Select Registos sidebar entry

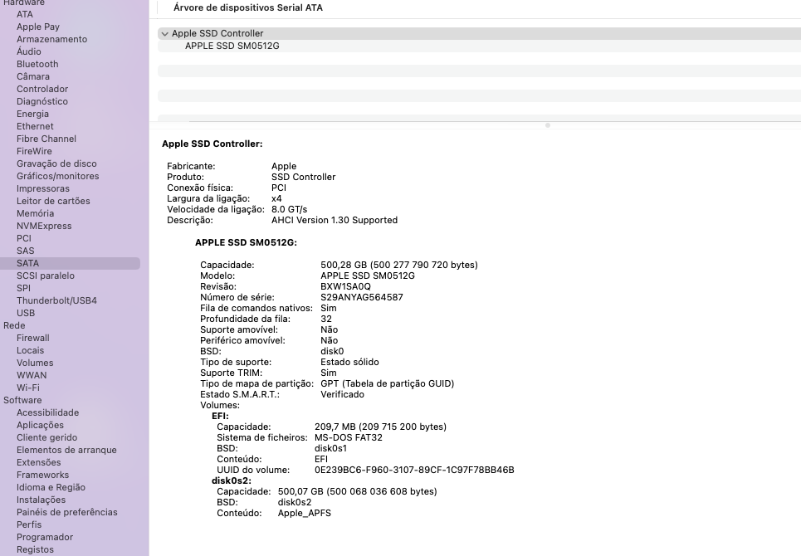(x=35, y=550)
